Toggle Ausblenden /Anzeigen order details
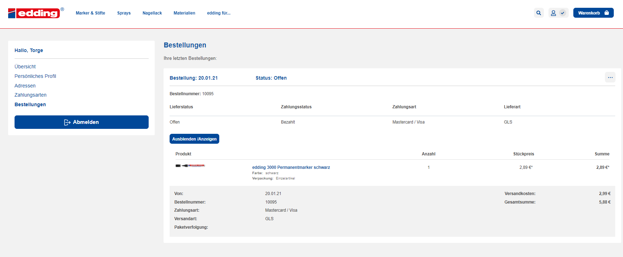 pos(194,139)
